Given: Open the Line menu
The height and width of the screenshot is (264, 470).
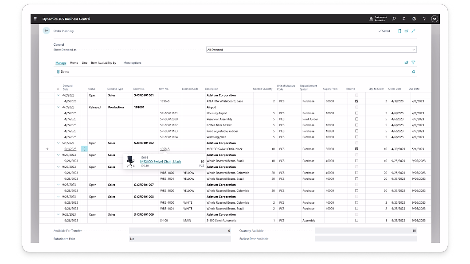Looking at the screenshot, I should click(x=85, y=63).
